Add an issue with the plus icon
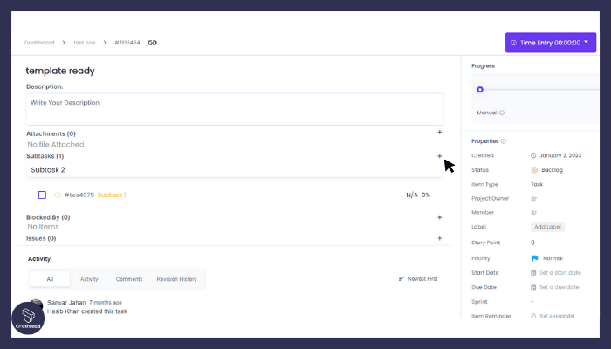This screenshot has width=611, height=349. 440,238
